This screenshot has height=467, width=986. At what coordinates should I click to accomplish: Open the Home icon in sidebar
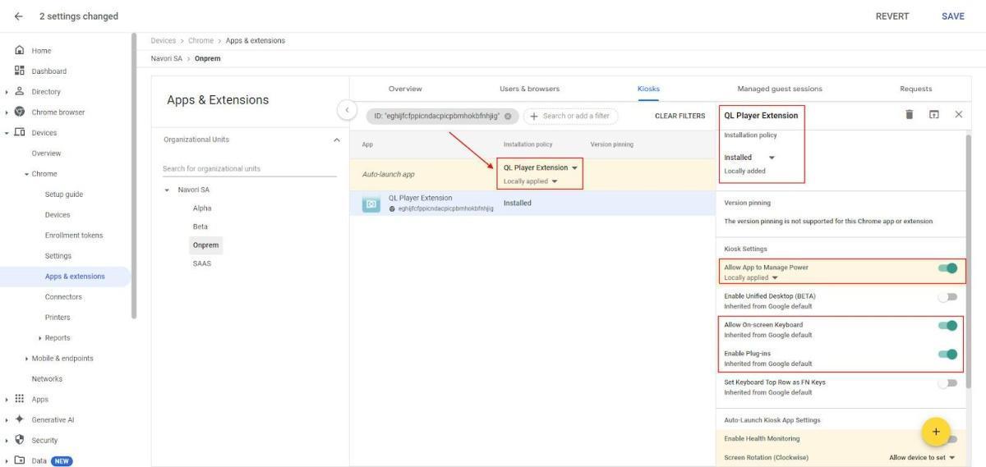coord(19,51)
